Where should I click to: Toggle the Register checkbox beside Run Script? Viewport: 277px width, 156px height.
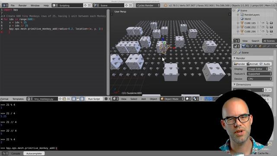click(106, 99)
